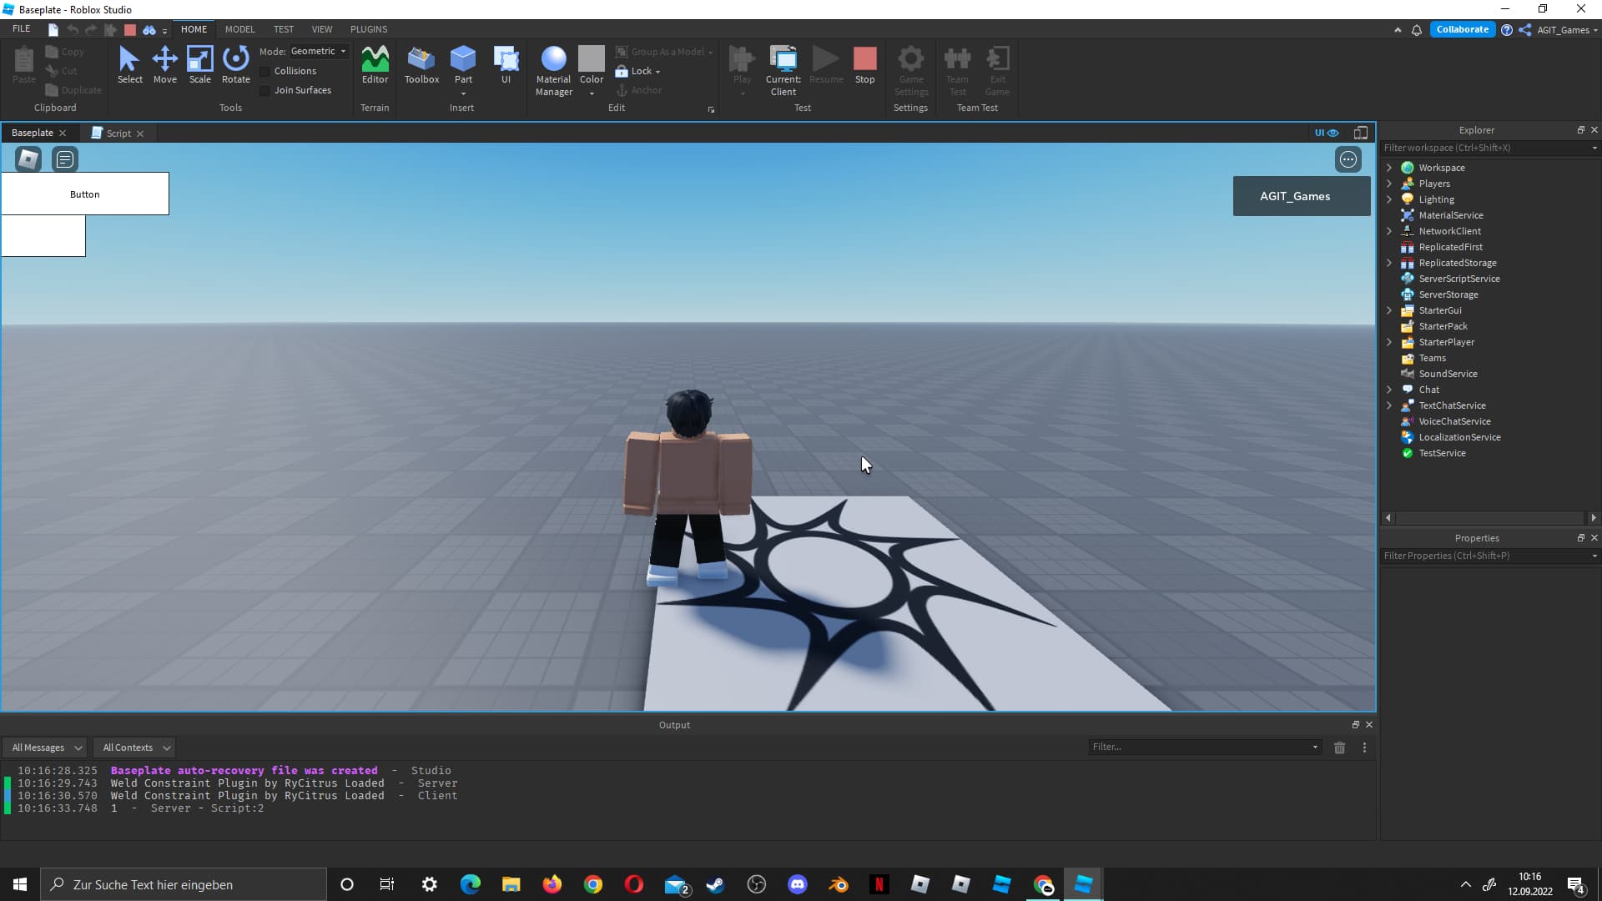Open the Script document tab
This screenshot has height=901, width=1602.
[x=118, y=133]
